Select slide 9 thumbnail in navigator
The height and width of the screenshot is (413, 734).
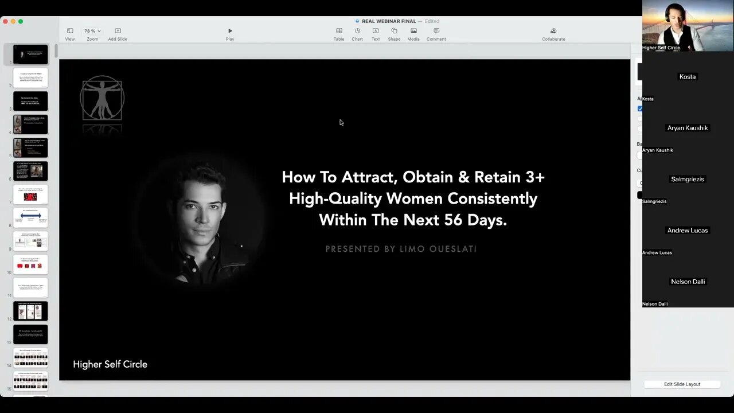pyautogui.click(x=30, y=241)
